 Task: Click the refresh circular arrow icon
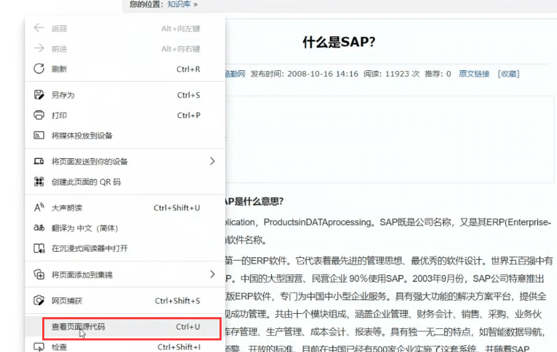[x=39, y=69]
